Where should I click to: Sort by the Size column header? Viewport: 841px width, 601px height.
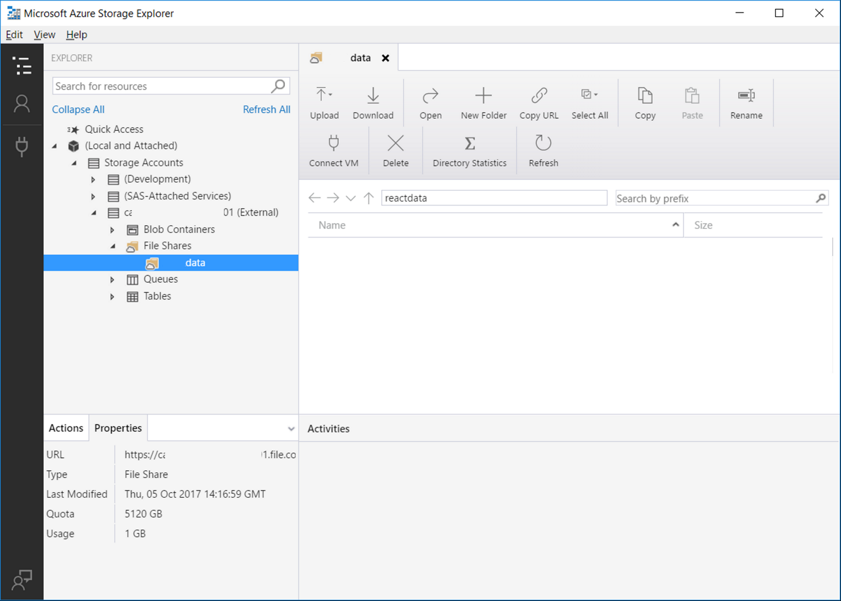coord(753,225)
